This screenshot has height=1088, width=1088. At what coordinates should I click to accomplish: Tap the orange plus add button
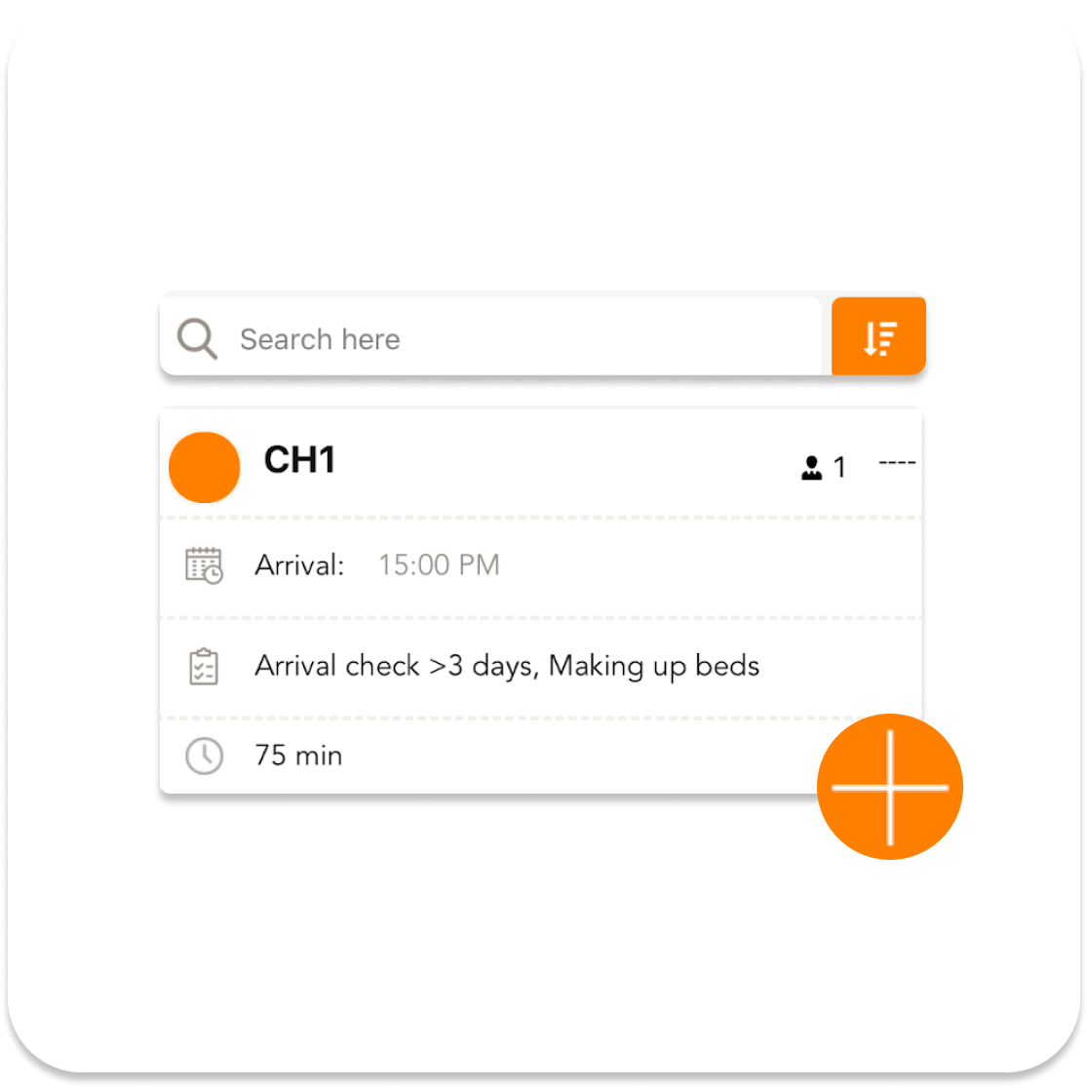click(889, 787)
